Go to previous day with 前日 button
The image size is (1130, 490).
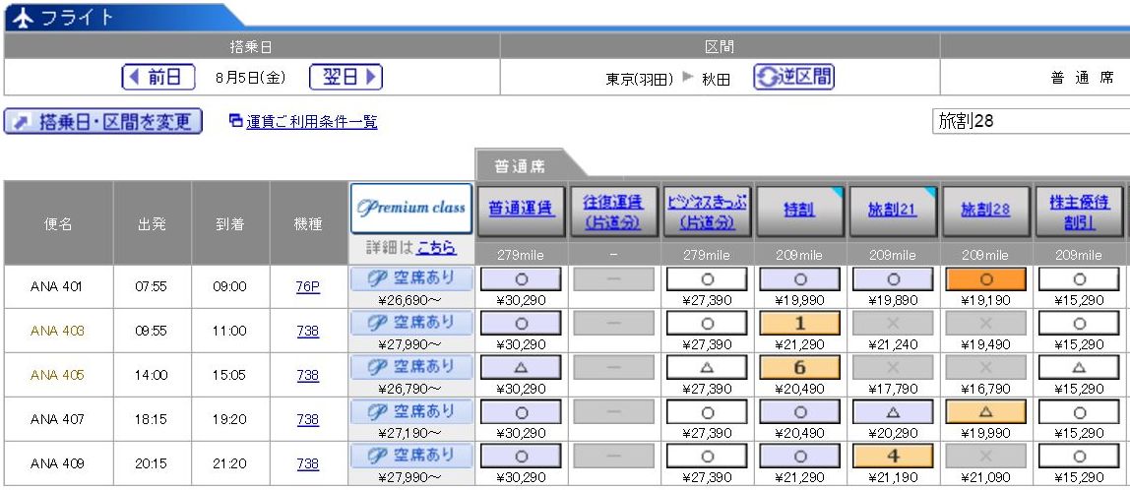(158, 77)
